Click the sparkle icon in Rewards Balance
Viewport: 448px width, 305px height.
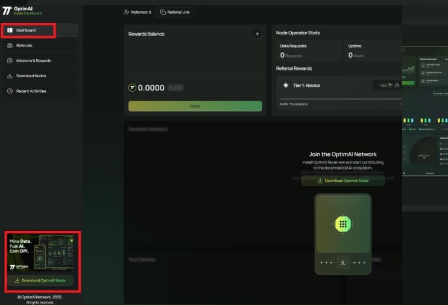257,34
